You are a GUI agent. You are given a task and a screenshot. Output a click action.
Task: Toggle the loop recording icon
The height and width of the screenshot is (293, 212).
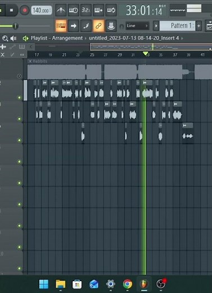click(111, 10)
